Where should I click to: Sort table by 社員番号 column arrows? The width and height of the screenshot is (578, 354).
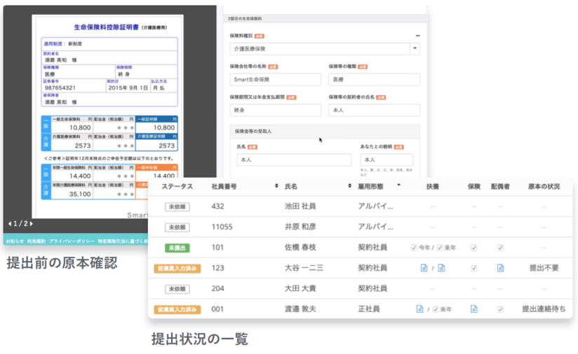[x=276, y=186]
